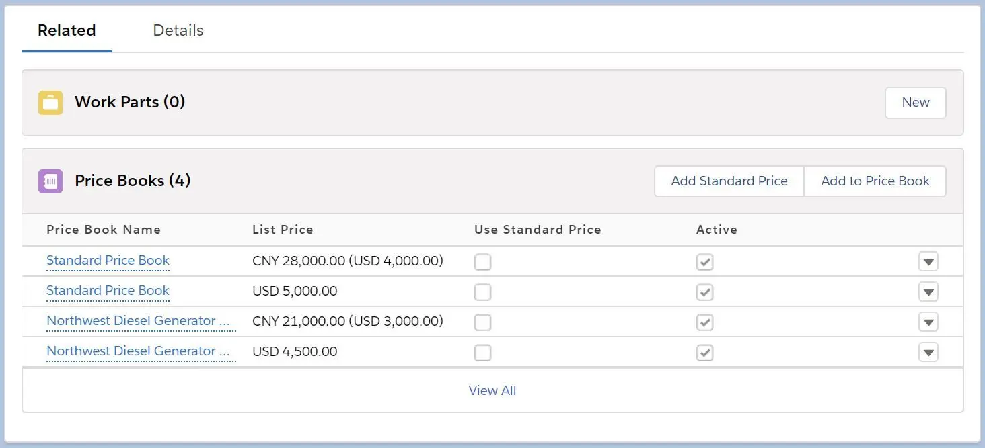Viewport: 985px width, 448px height.
Task: Switch to the Related tab
Action: click(67, 30)
